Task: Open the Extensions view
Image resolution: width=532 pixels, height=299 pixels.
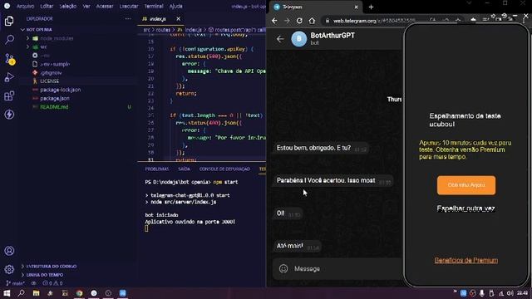Action: tap(9, 96)
